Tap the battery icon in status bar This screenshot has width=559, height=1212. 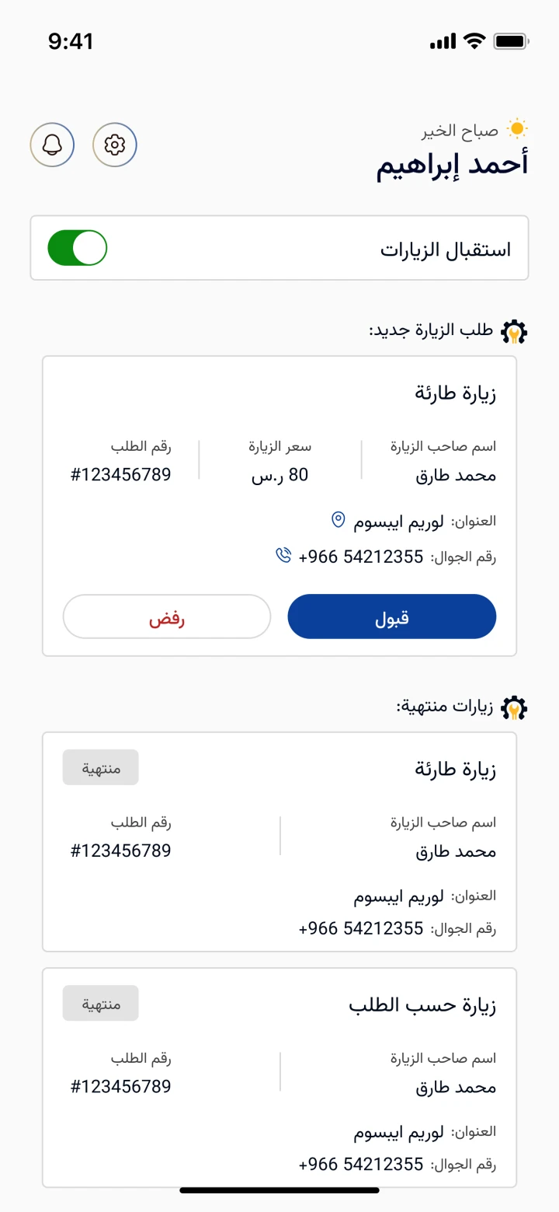pyautogui.click(x=512, y=41)
